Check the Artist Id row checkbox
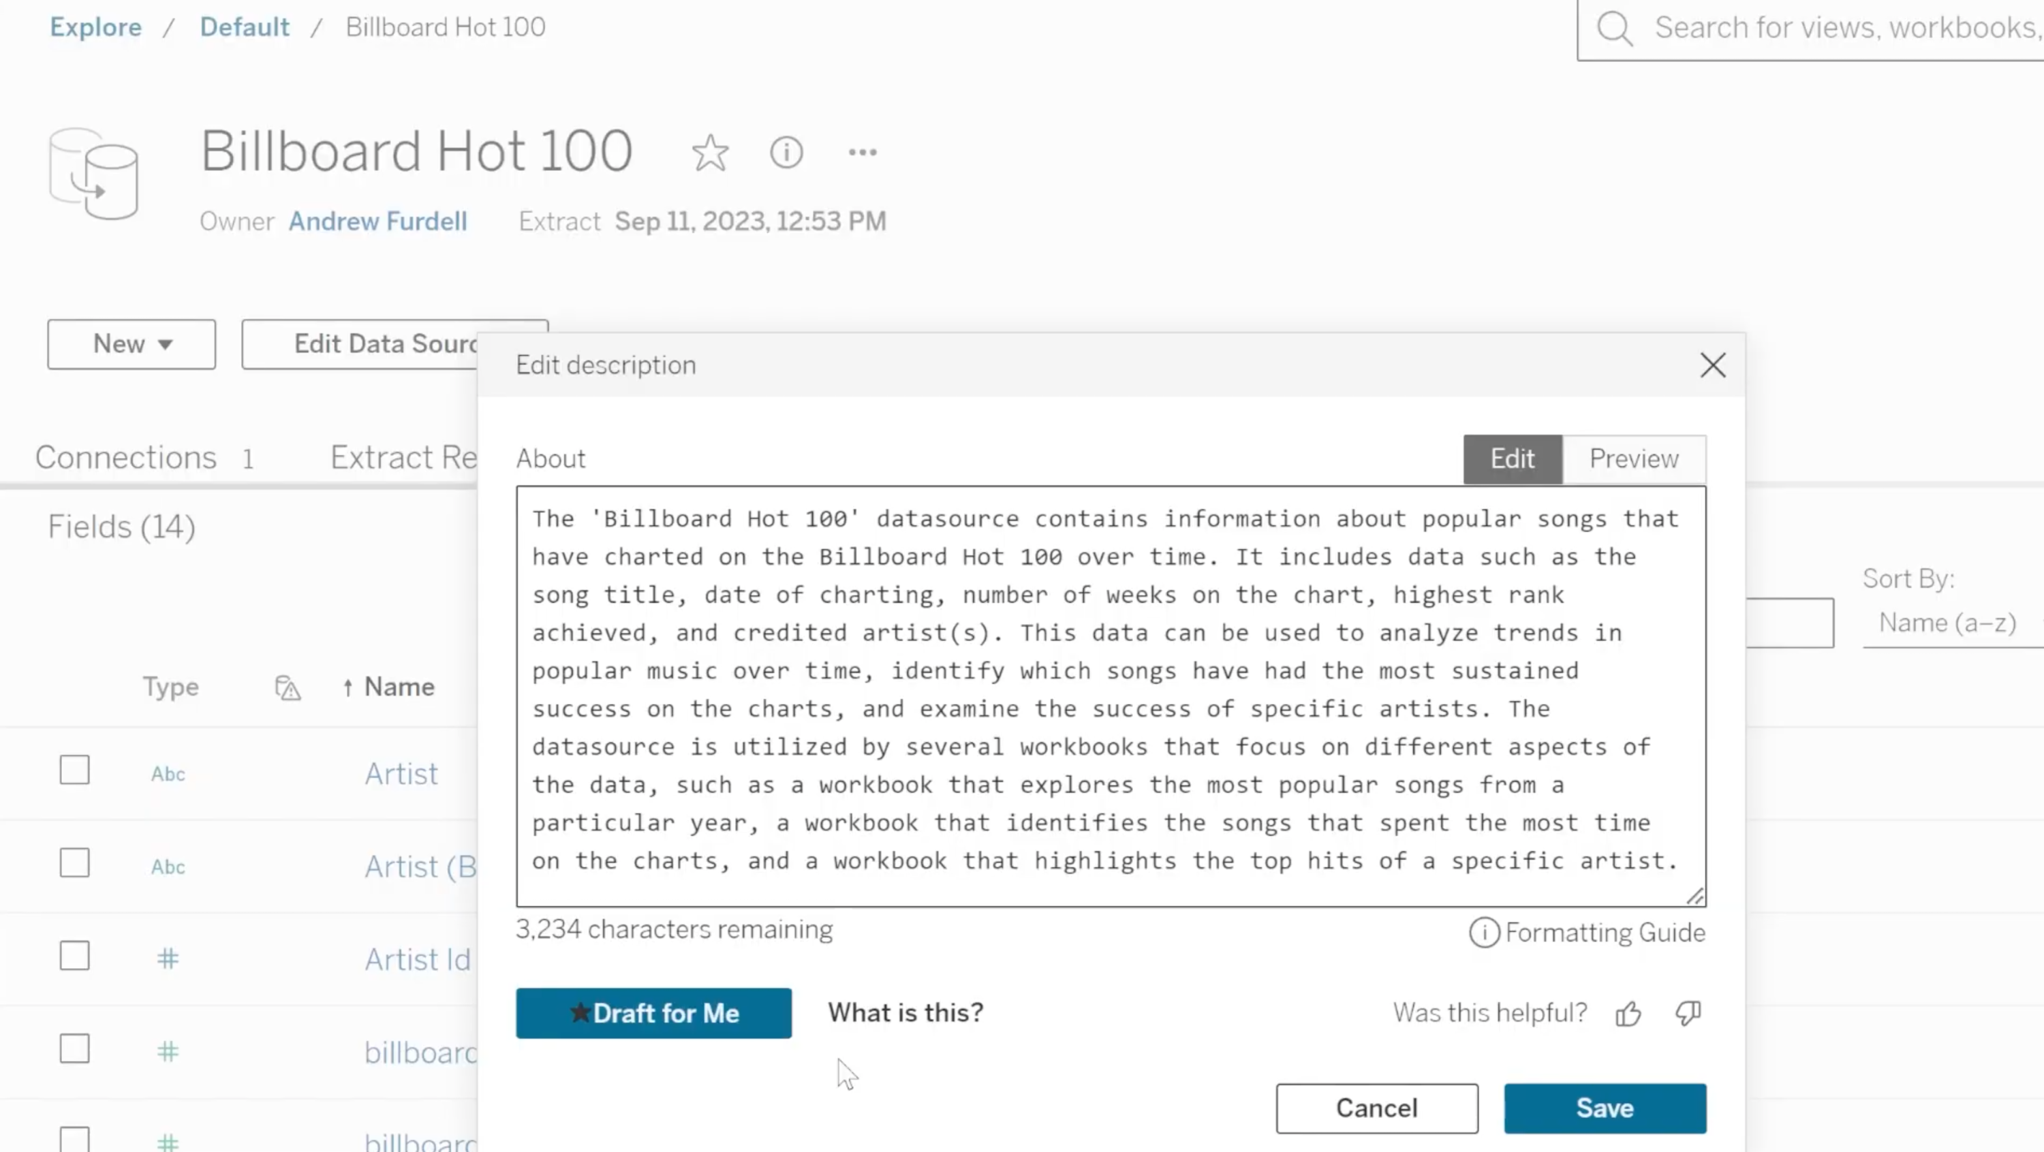This screenshot has height=1152, width=2044. coord(74,955)
